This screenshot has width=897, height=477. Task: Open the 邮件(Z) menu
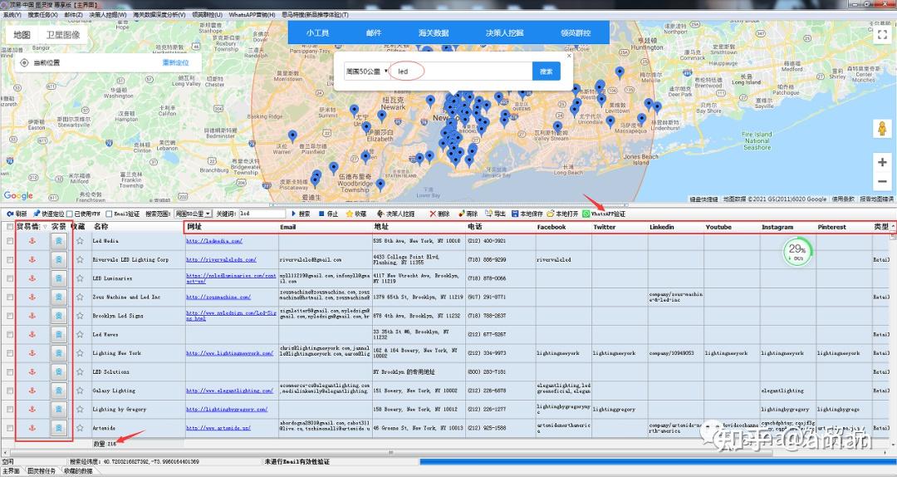[73, 15]
